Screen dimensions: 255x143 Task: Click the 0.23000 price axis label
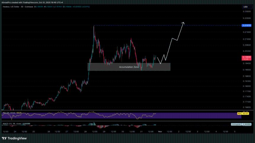[x=246, y=12]
